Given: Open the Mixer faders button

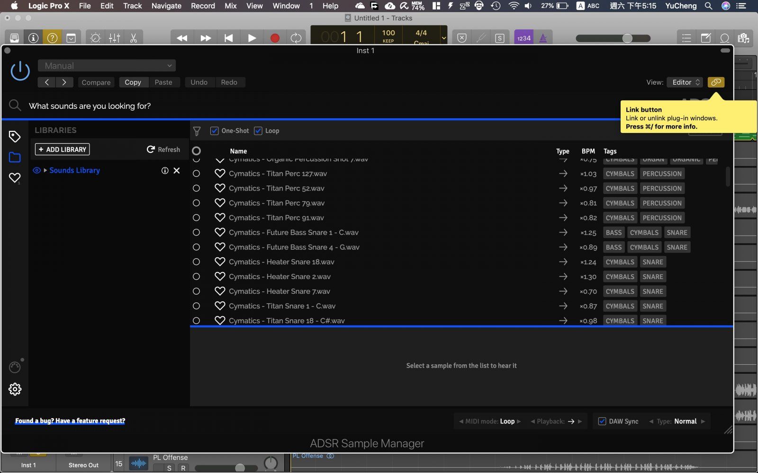Looking at the screenshot, I should [114, 38].
